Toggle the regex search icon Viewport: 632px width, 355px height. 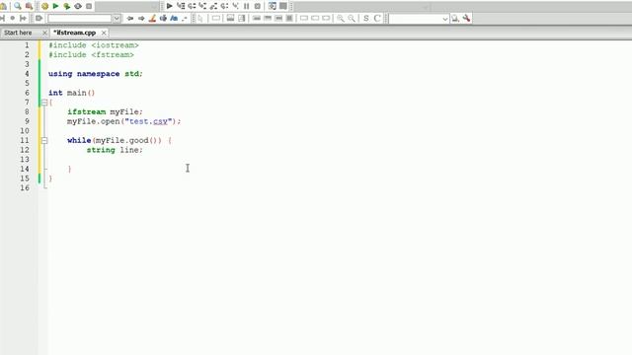pyautogui.click(x=185, y=18)
